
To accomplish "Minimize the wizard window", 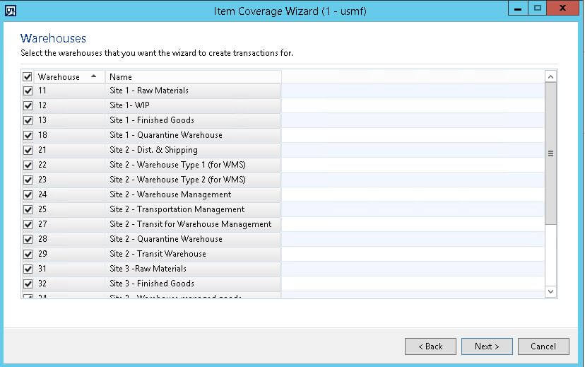I will (x=518, y=8).
